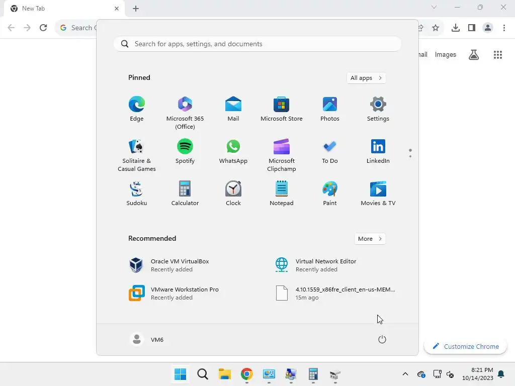Launch Notepad from the Start menu
The height and width of the screenshot is (386, 515).
pos(282,193)
